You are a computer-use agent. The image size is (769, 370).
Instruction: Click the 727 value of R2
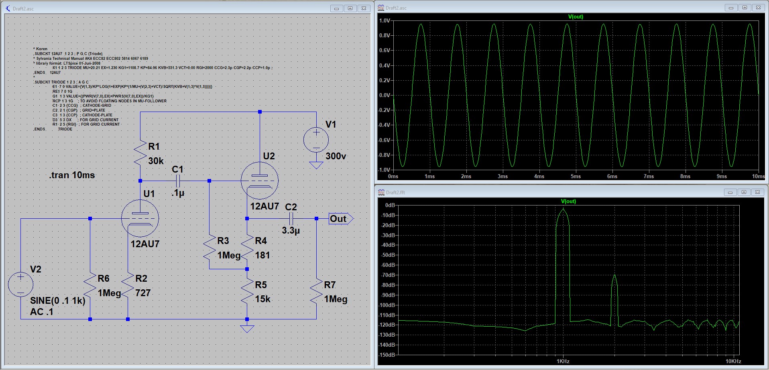click(x=143, y=293)
